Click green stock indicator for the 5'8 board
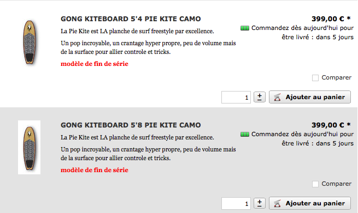358x213 pixels. [x=245, y=135]
